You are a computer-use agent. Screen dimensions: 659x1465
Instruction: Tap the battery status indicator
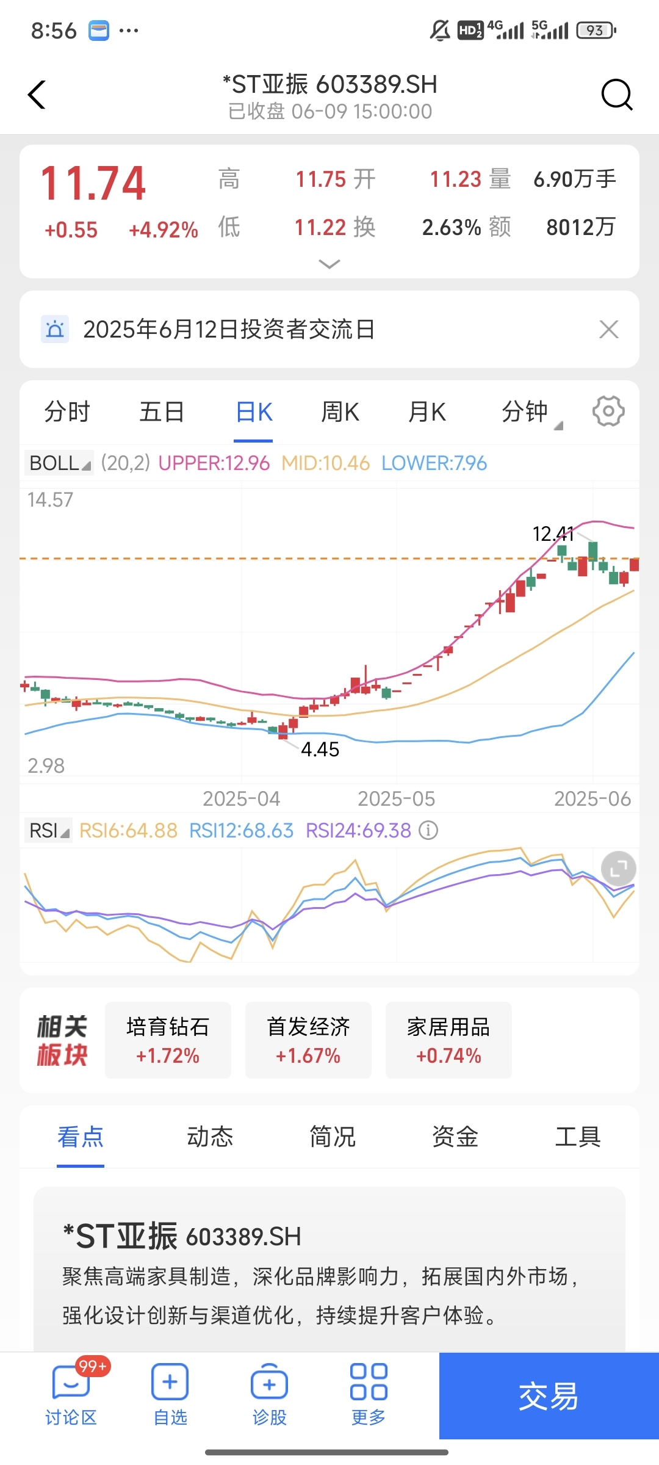(596, 30)
